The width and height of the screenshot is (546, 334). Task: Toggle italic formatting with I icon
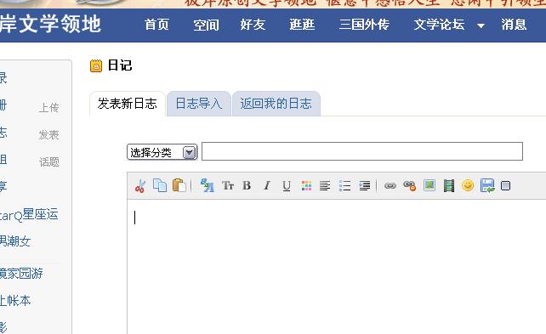267,185
